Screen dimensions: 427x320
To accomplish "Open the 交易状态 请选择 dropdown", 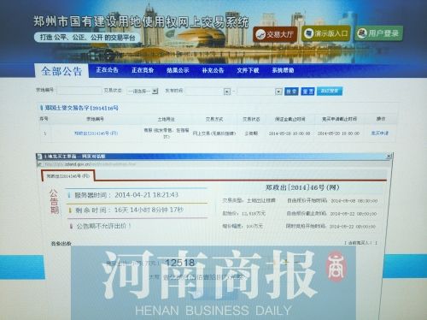I will (143, 91).
